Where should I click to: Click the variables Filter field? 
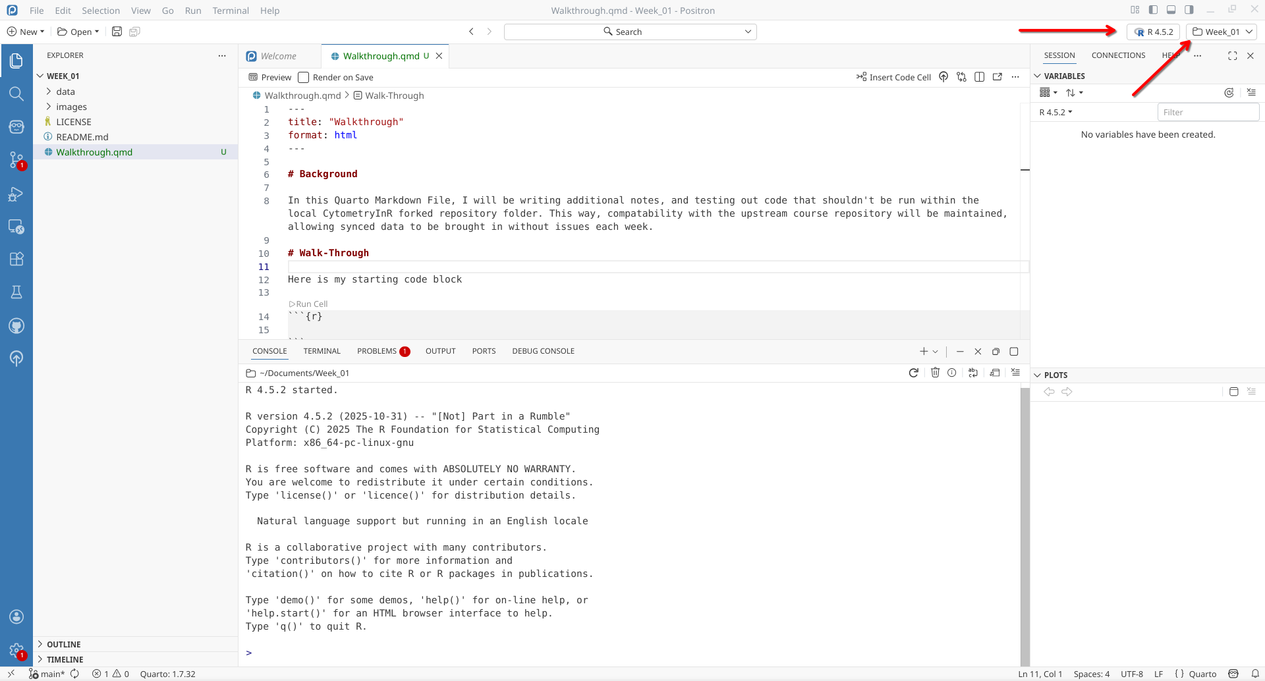click(1207, 113)
